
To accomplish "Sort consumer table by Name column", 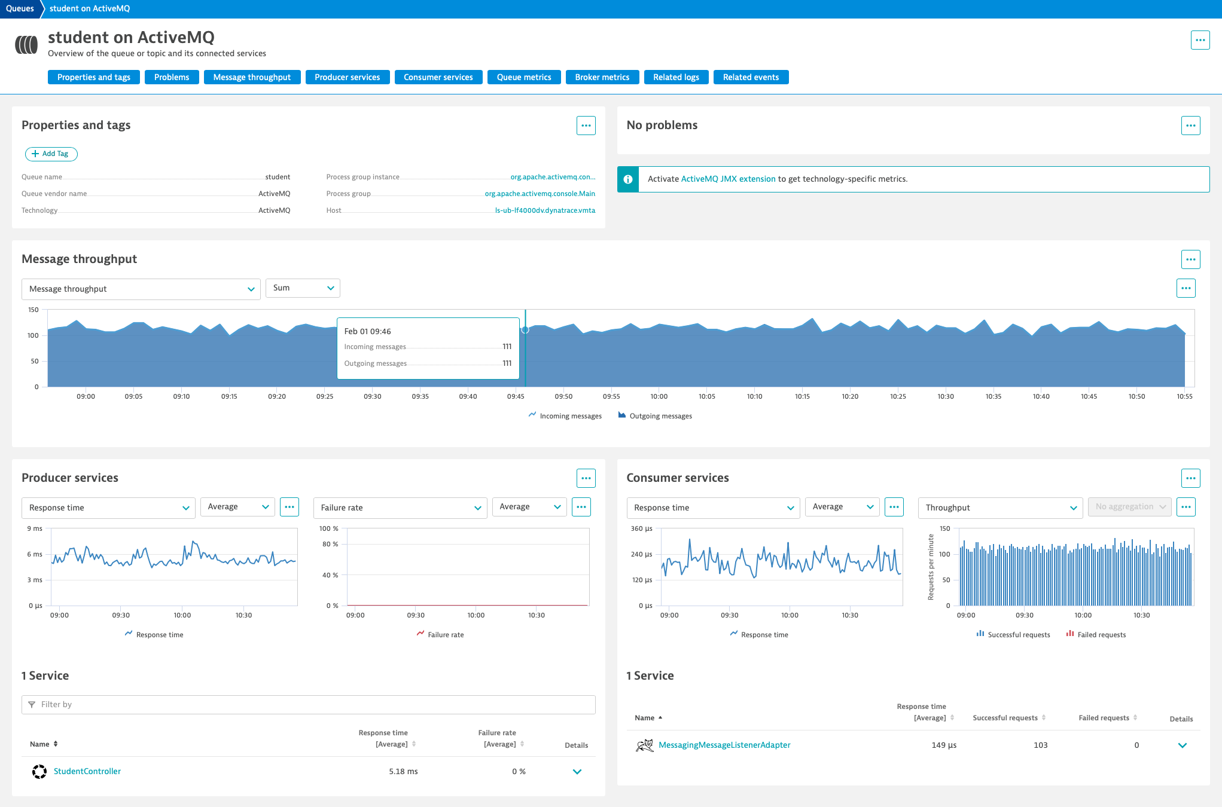I will pos(648,718).
